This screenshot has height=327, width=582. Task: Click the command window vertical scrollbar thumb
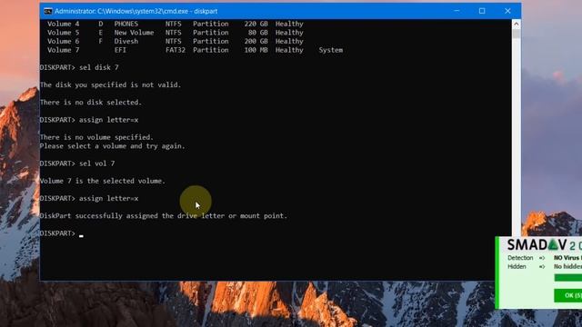516,34
